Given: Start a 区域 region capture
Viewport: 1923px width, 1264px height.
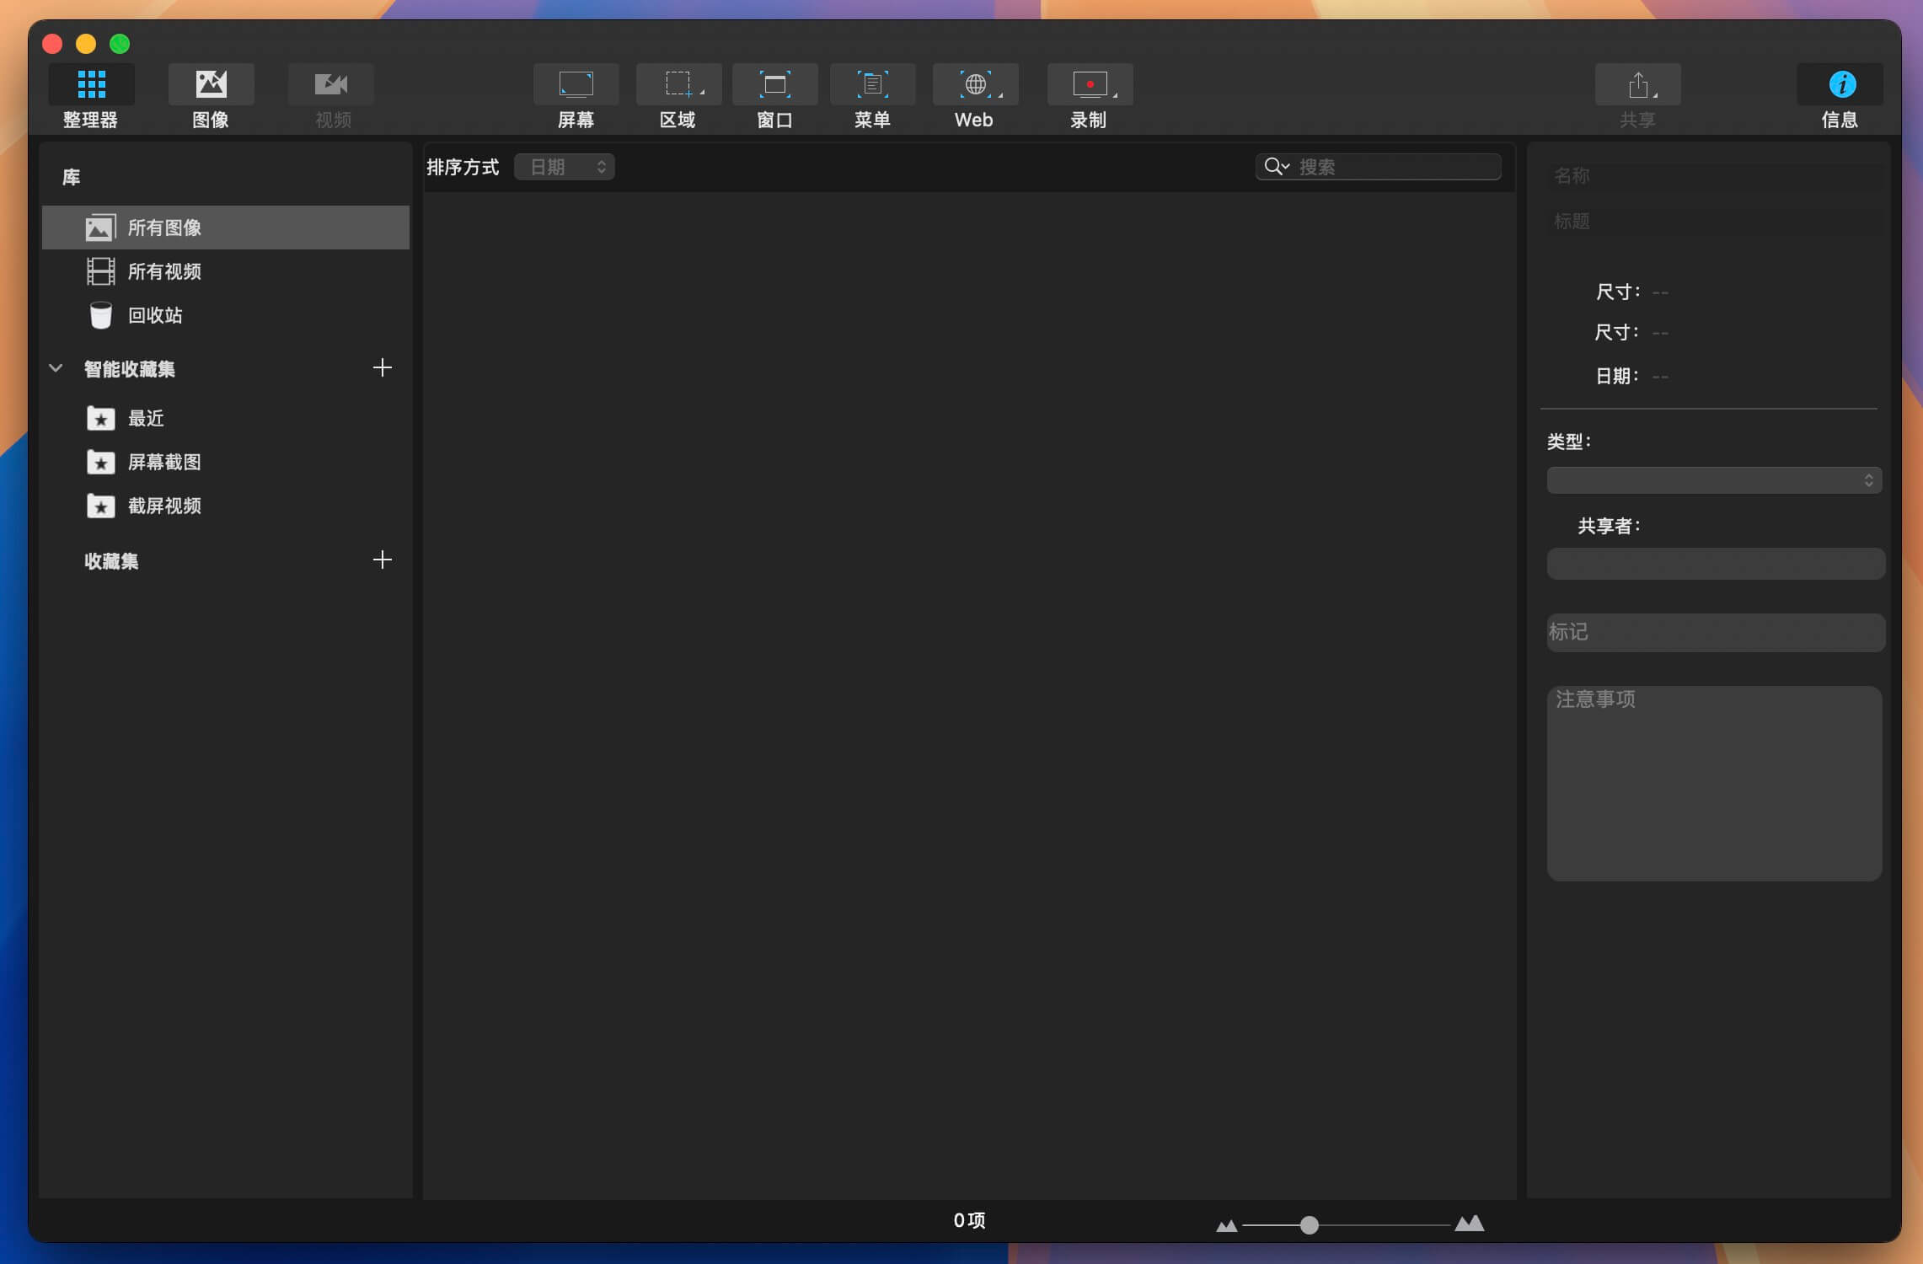Looking at the screenshot, I should 678,85.
